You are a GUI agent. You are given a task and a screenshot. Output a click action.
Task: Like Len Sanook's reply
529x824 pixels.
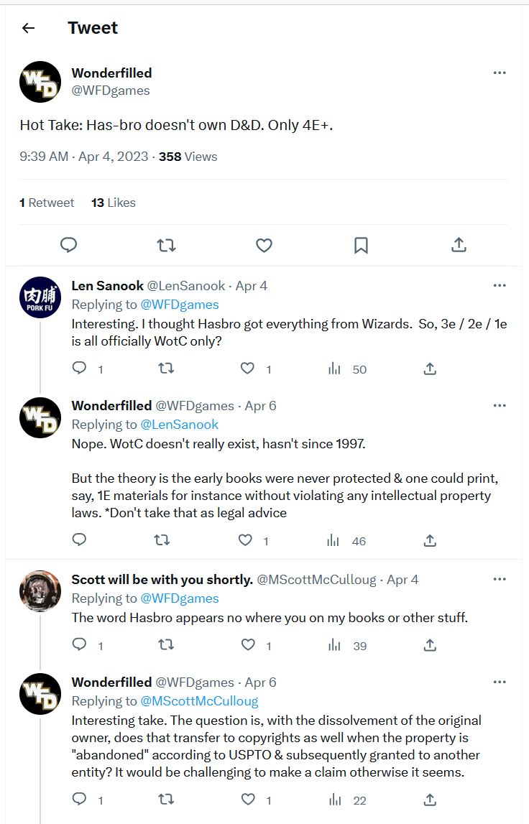(248, 369)
